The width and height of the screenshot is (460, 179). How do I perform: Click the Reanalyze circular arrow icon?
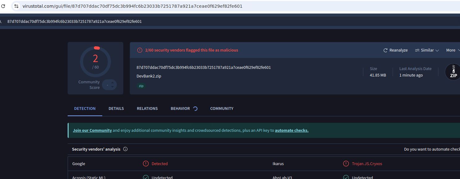pos(385,50)
